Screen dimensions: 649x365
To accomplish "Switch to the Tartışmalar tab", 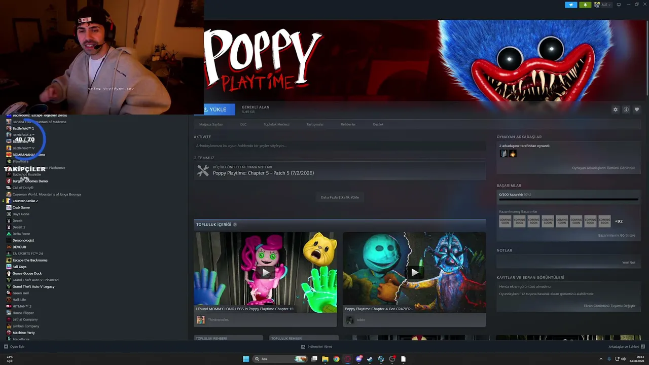I will pos(315,124).
